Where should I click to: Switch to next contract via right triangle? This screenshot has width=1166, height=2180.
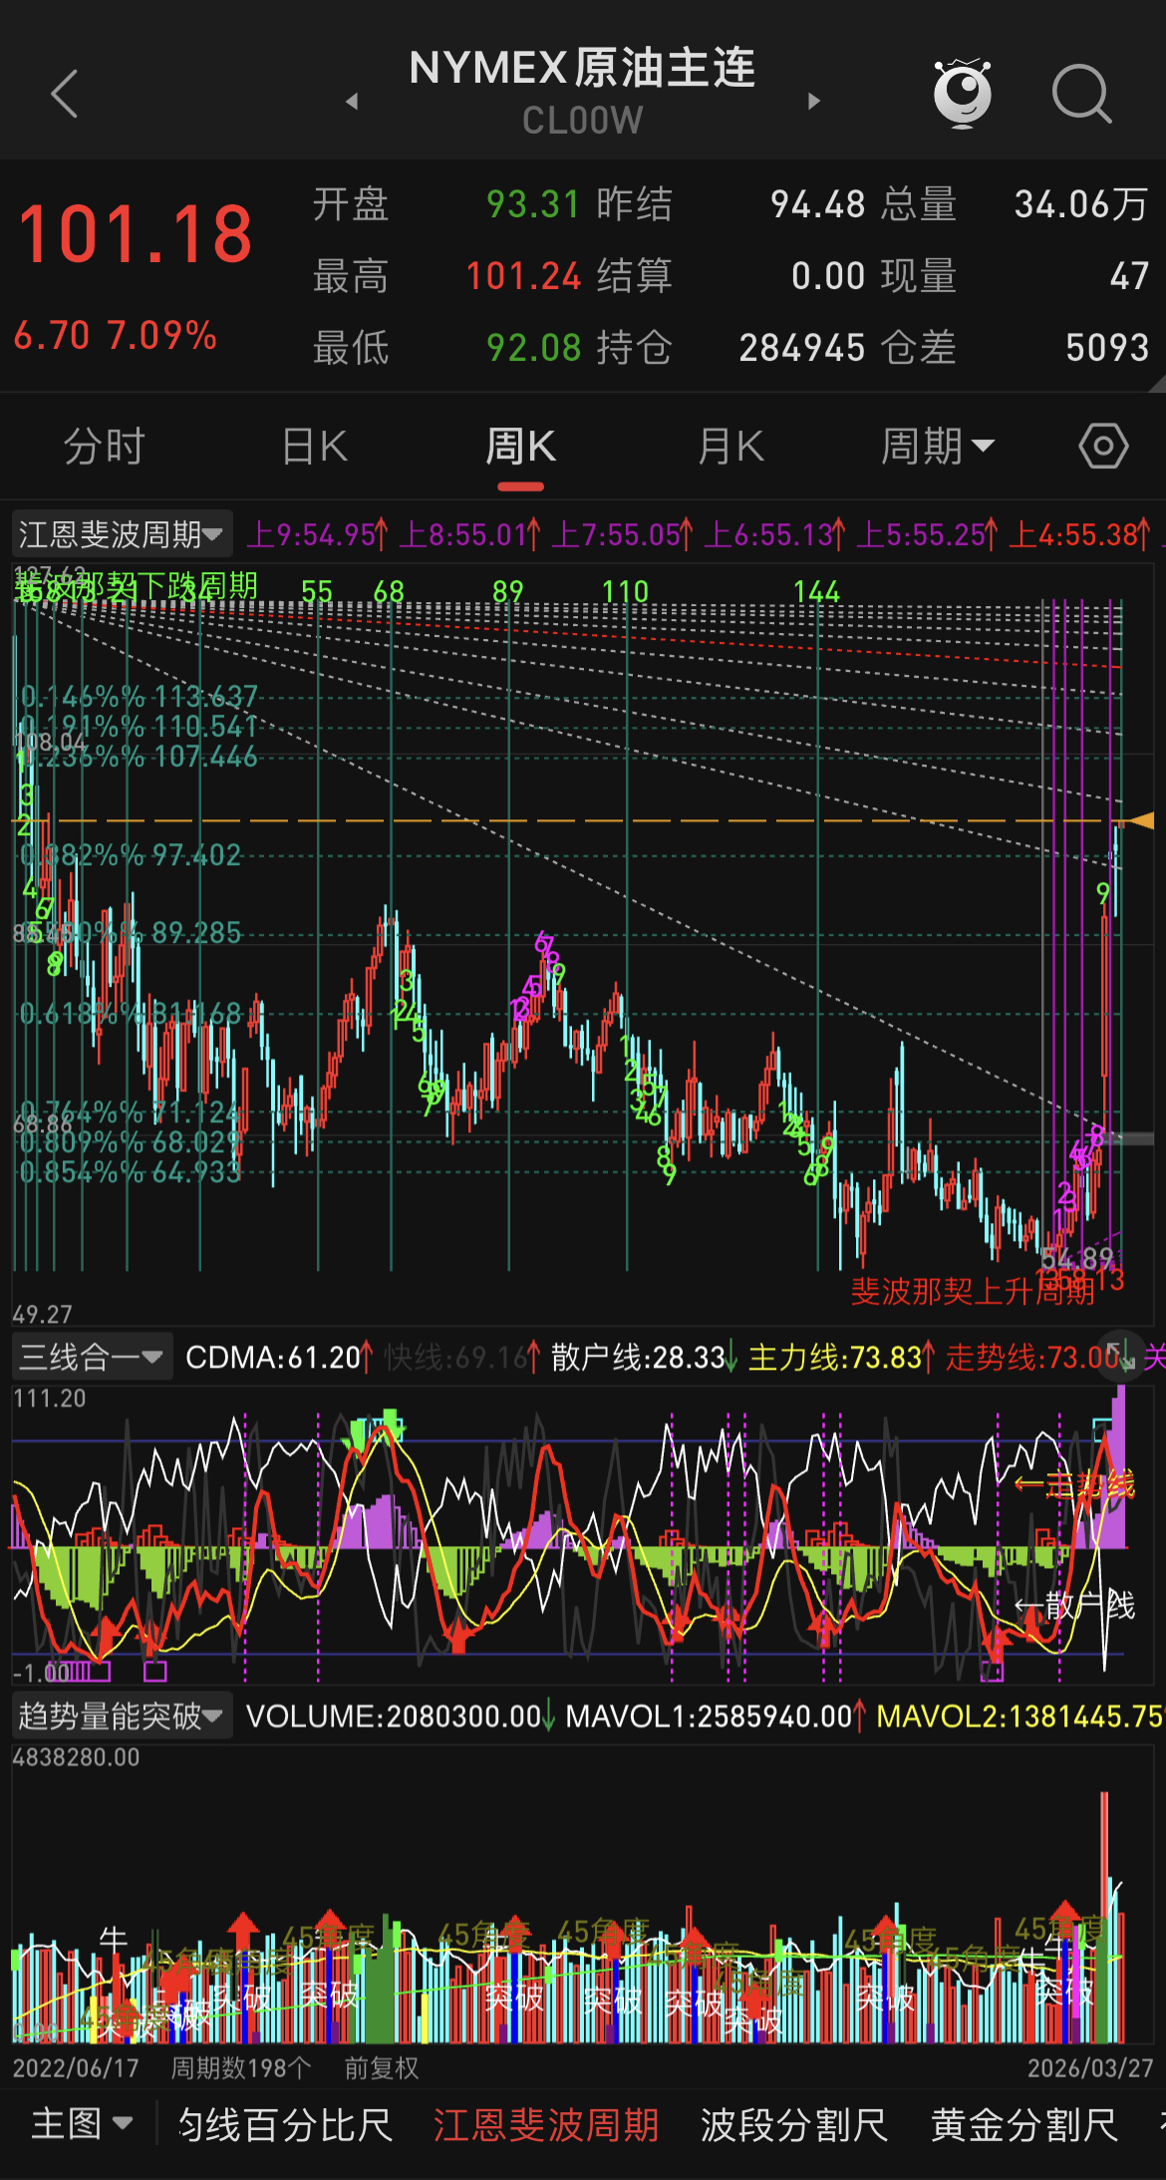pos(814,101)
